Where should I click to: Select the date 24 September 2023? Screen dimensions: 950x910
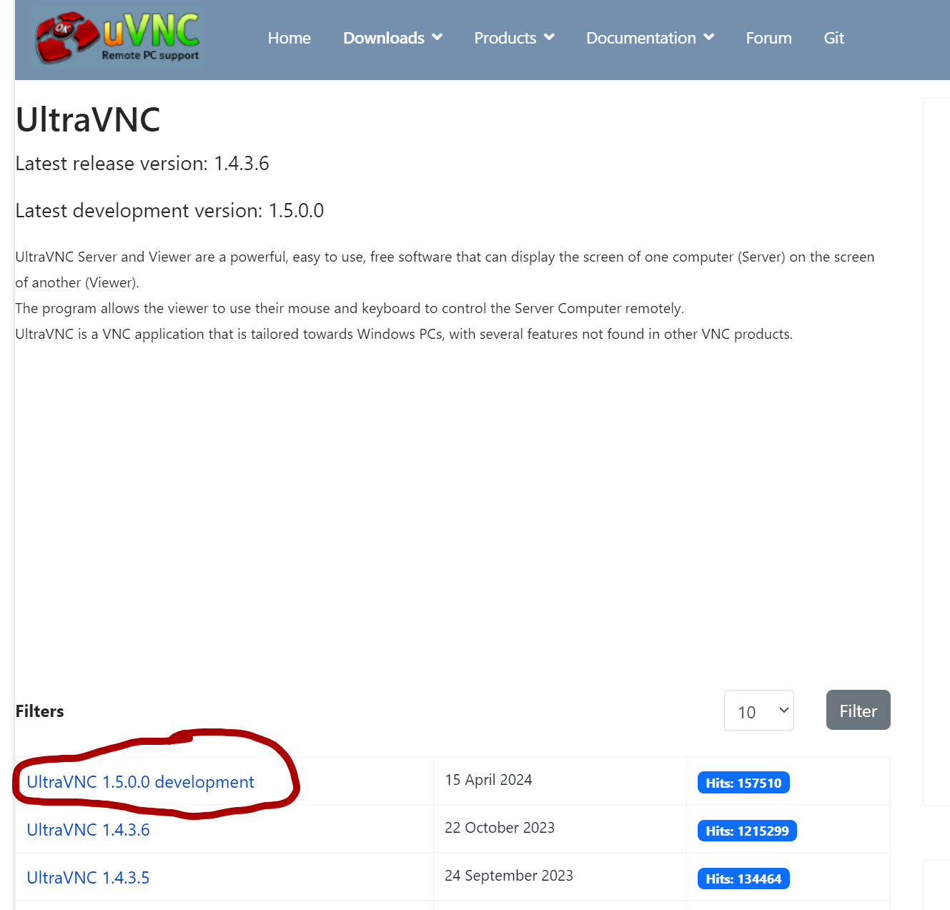[x=509, y=876]
